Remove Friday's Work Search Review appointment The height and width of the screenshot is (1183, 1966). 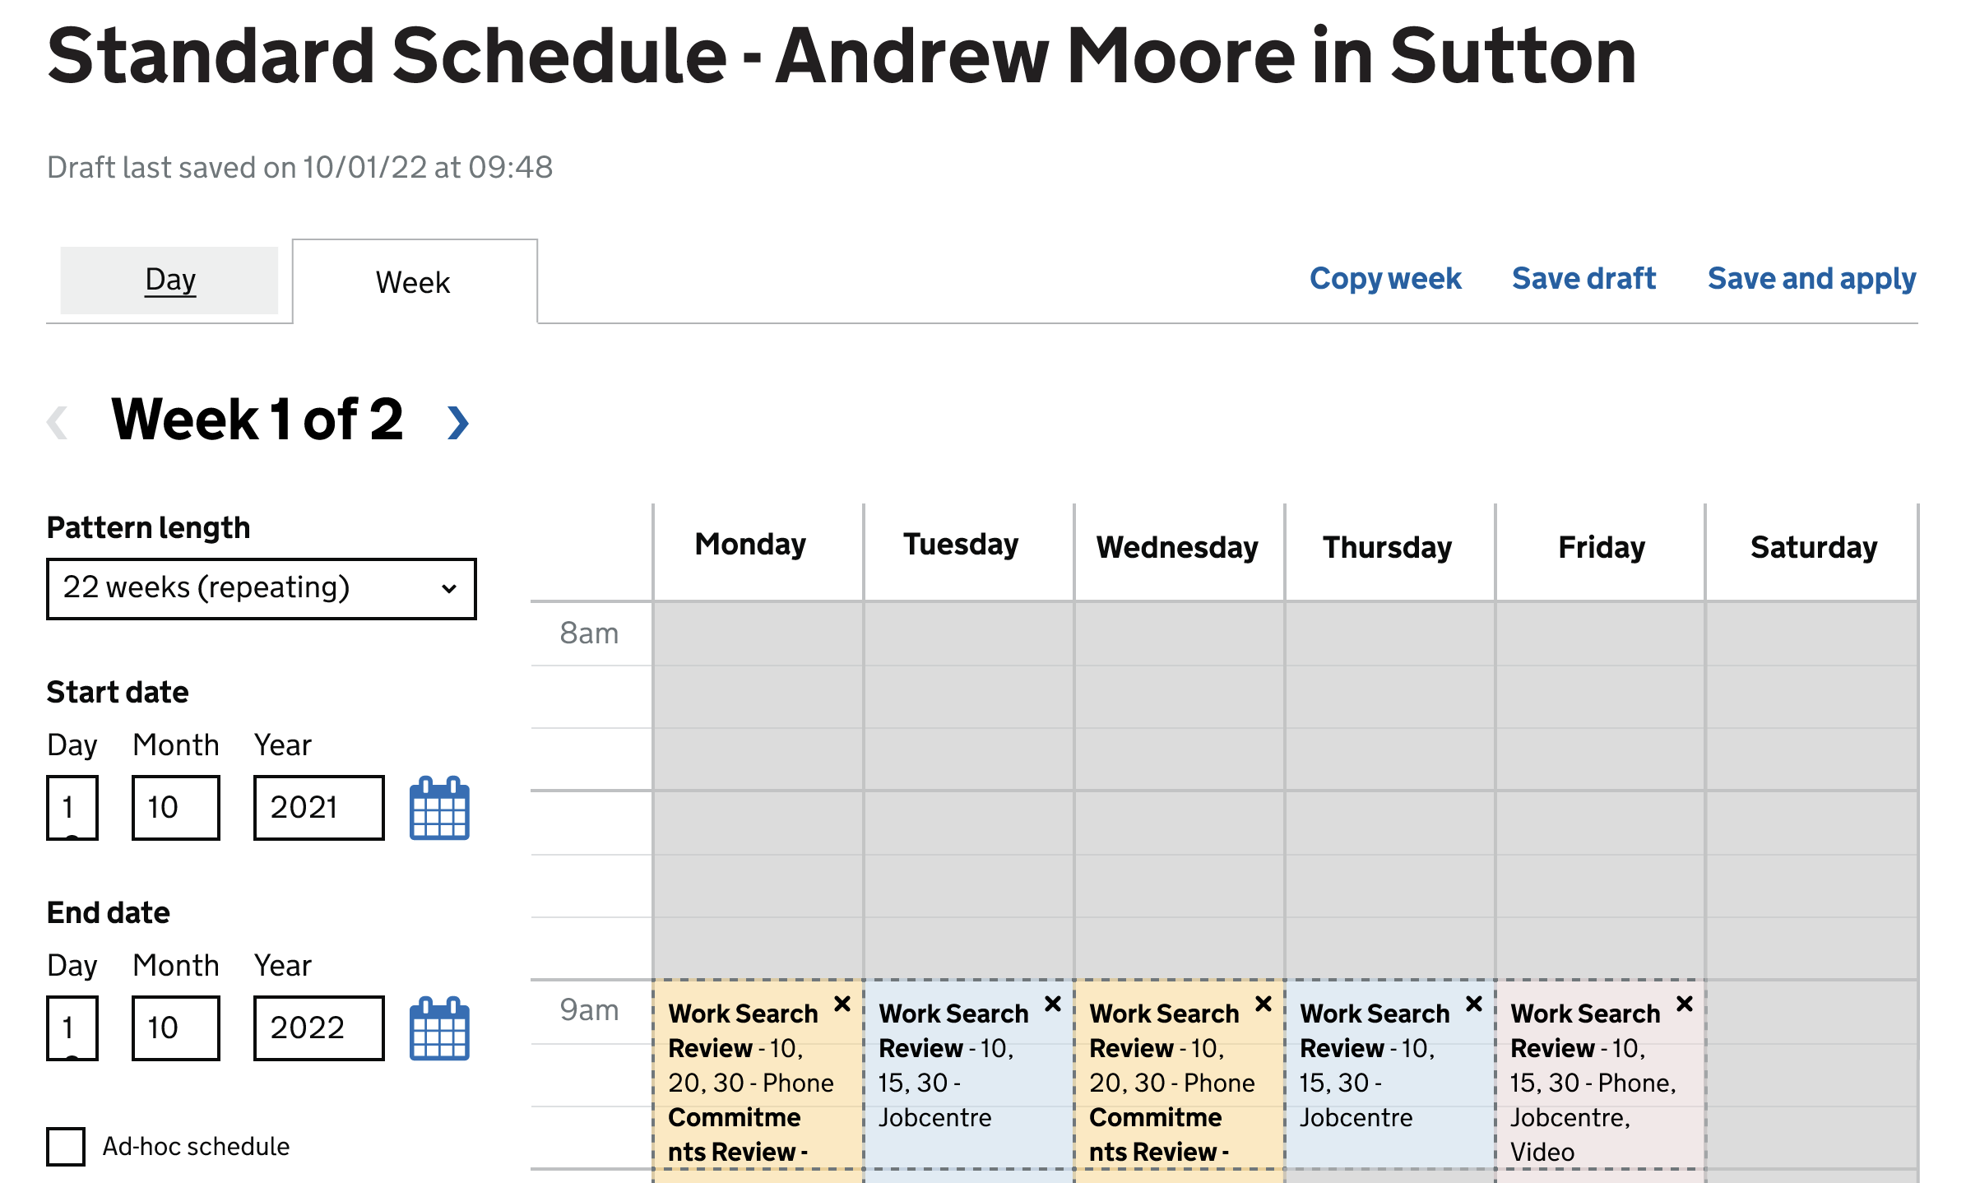[1684, 1004]
